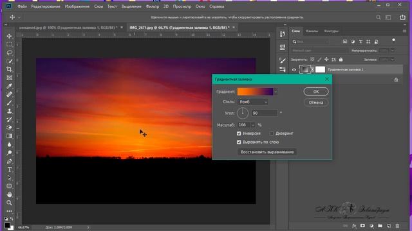Select the Quick Selection tool

[x=9, y=61]
